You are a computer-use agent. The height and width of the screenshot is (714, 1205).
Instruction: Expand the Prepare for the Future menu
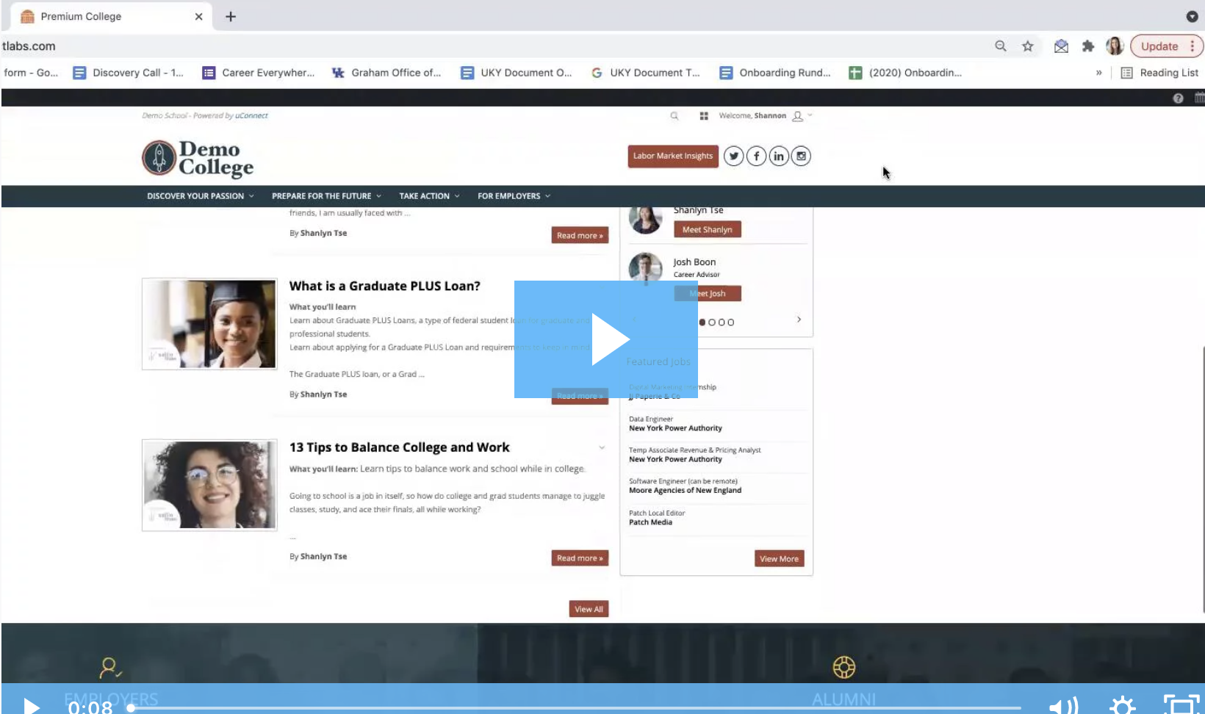pyautogui.click(x=326, y=196)
